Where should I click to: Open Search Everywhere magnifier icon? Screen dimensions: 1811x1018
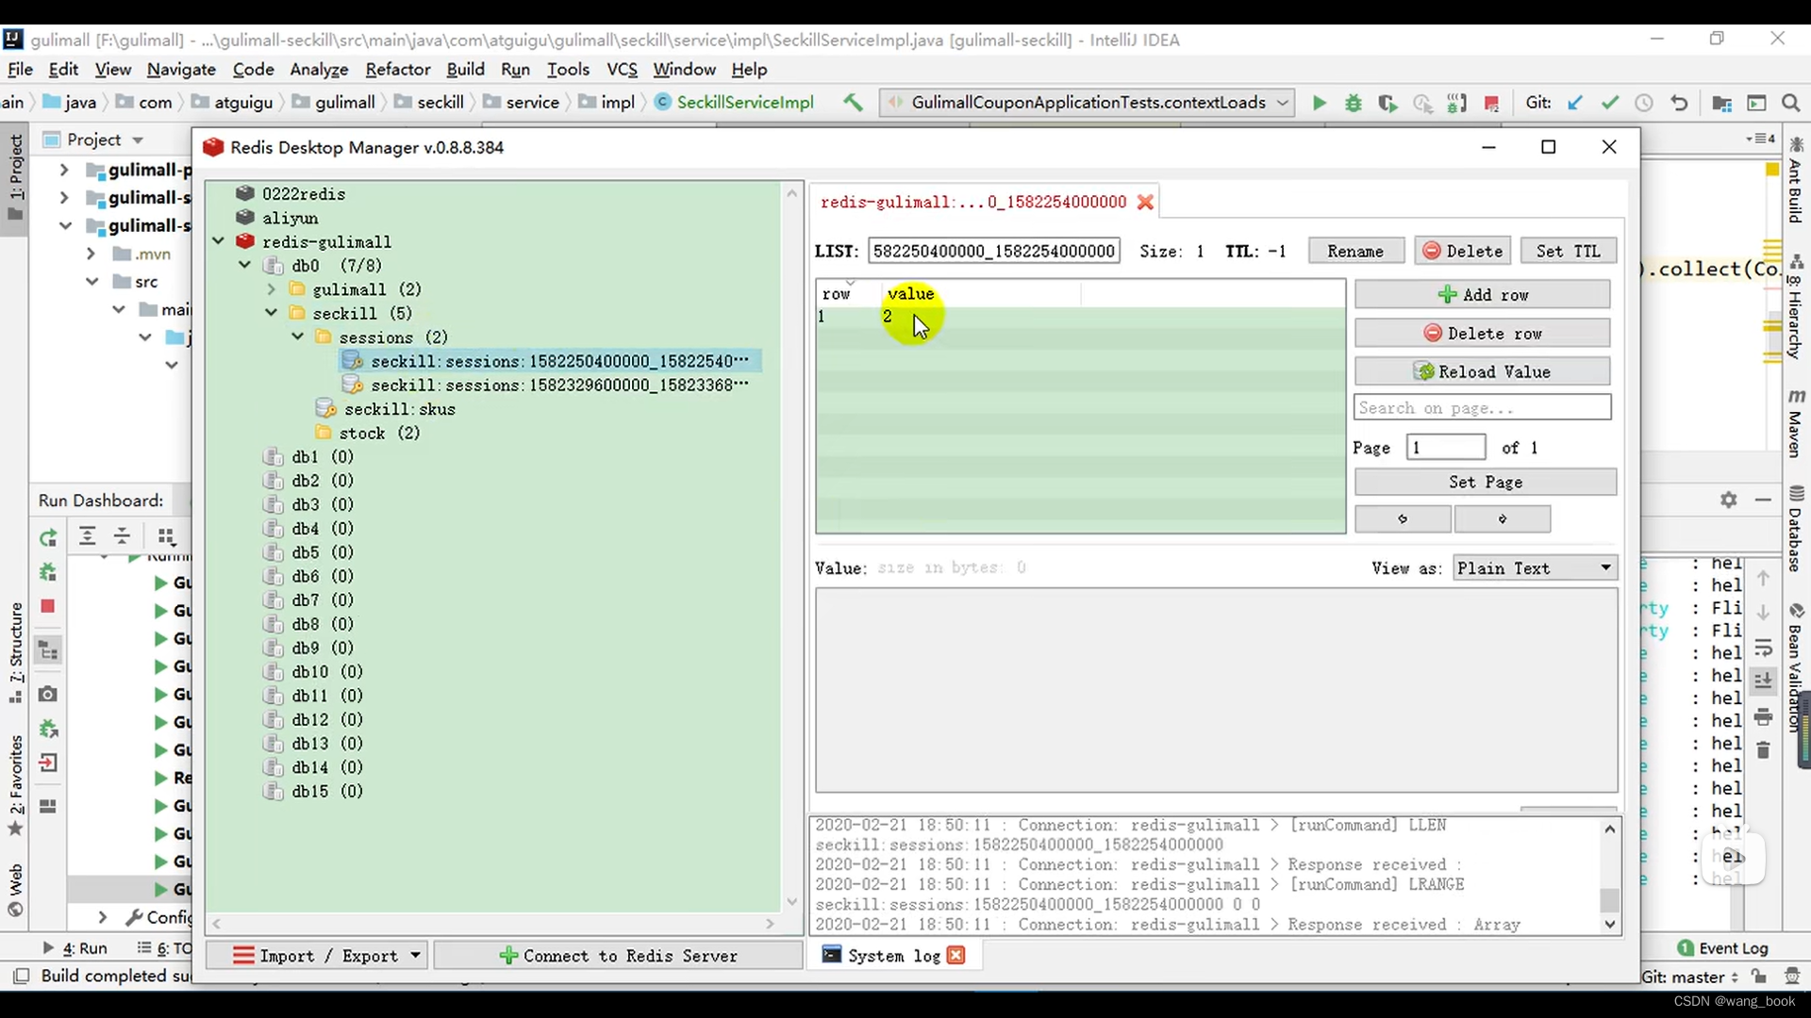(x=1790, y=103)
